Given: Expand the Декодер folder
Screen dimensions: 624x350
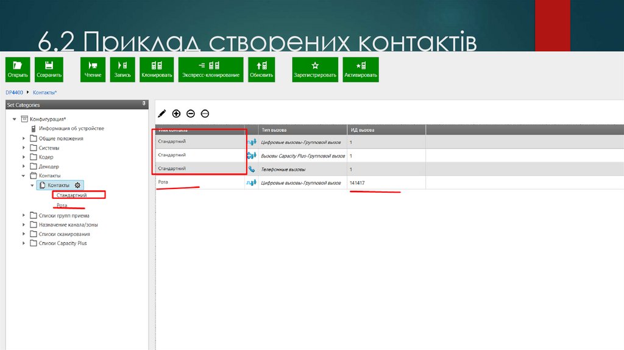Looking at the screenshot, I should click(24, 166).
